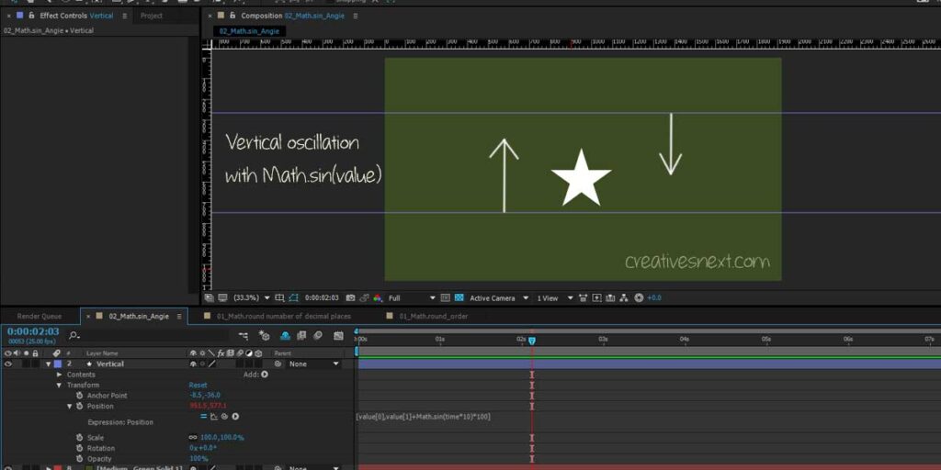
Task: Click Rotation value 0x+0.0°
Action: click(203, 448)
